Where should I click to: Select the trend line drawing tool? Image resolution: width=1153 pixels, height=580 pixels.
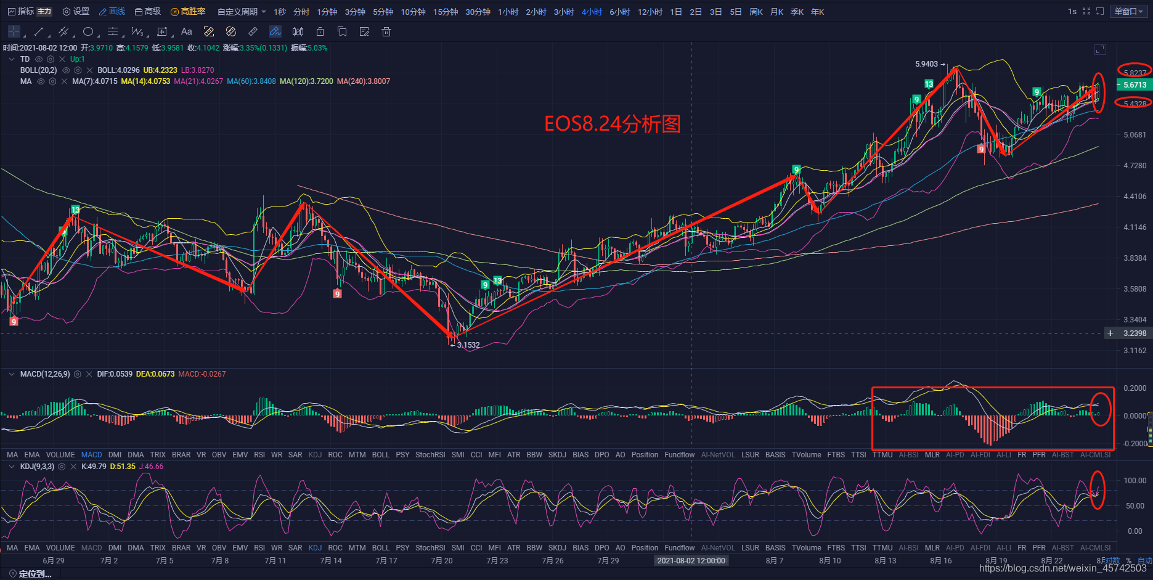click(38, 31)
